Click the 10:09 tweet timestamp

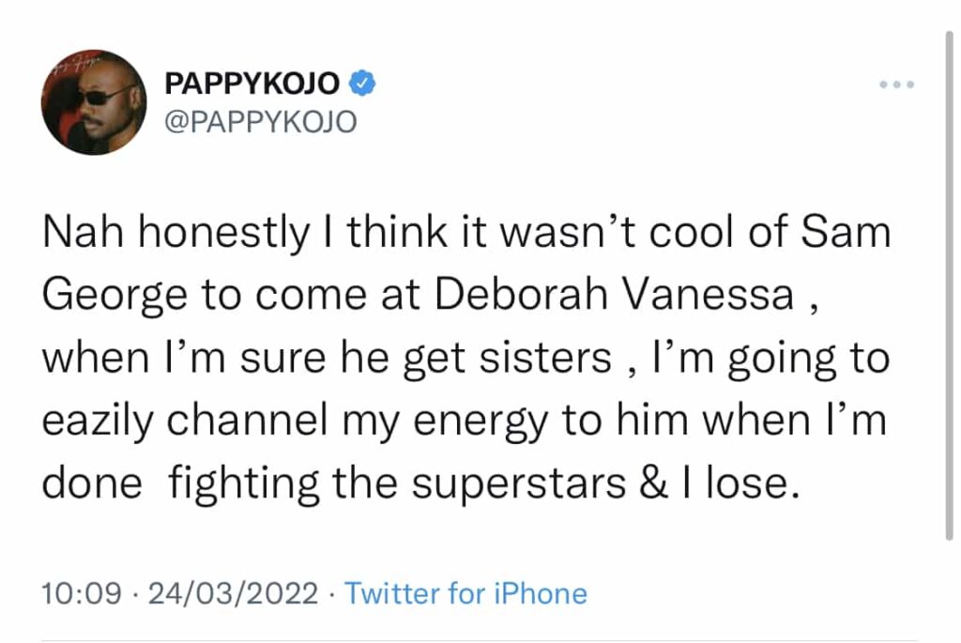point(81,593)
